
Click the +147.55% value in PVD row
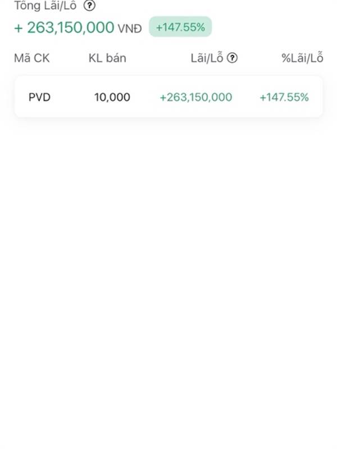[284, 97]
